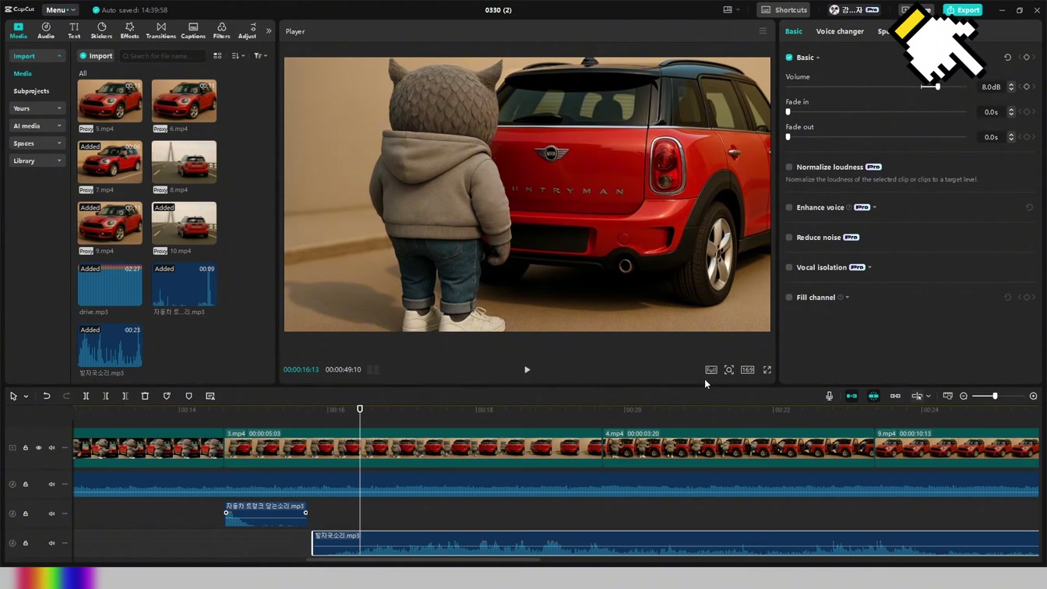This screenshot has height=589, width=1047.
Task: Zoom in the timeline with plus icon
Action: pos(1033,397)
